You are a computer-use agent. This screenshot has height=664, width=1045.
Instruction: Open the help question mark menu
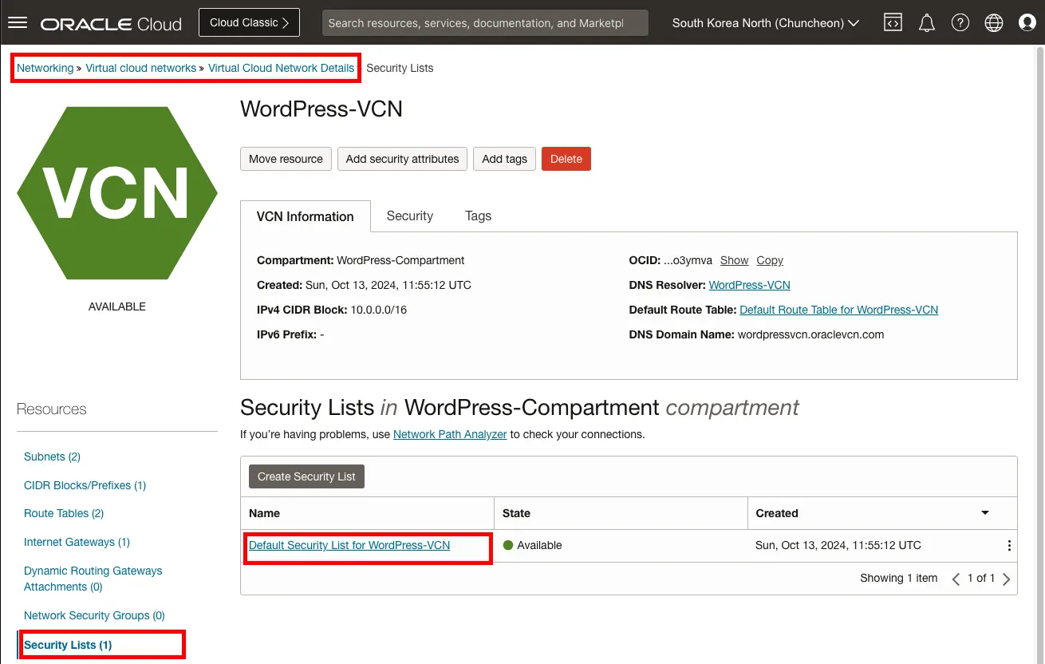pyautogui.click(x=960, y=23)
